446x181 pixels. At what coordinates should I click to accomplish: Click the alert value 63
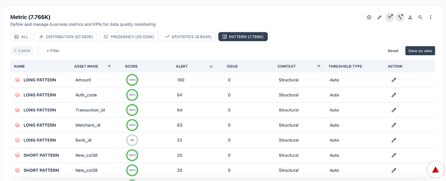180,125
